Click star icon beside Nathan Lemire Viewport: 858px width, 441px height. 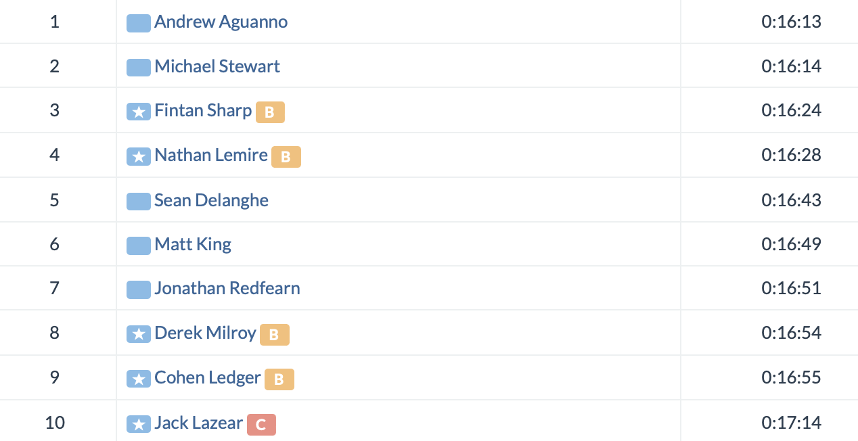click(138, 156)
